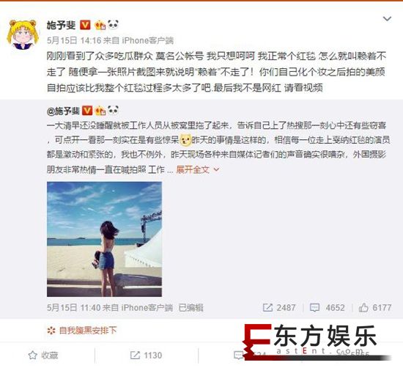
Task: Click the arrow next to 展开全文
Action: coord(216,170)
